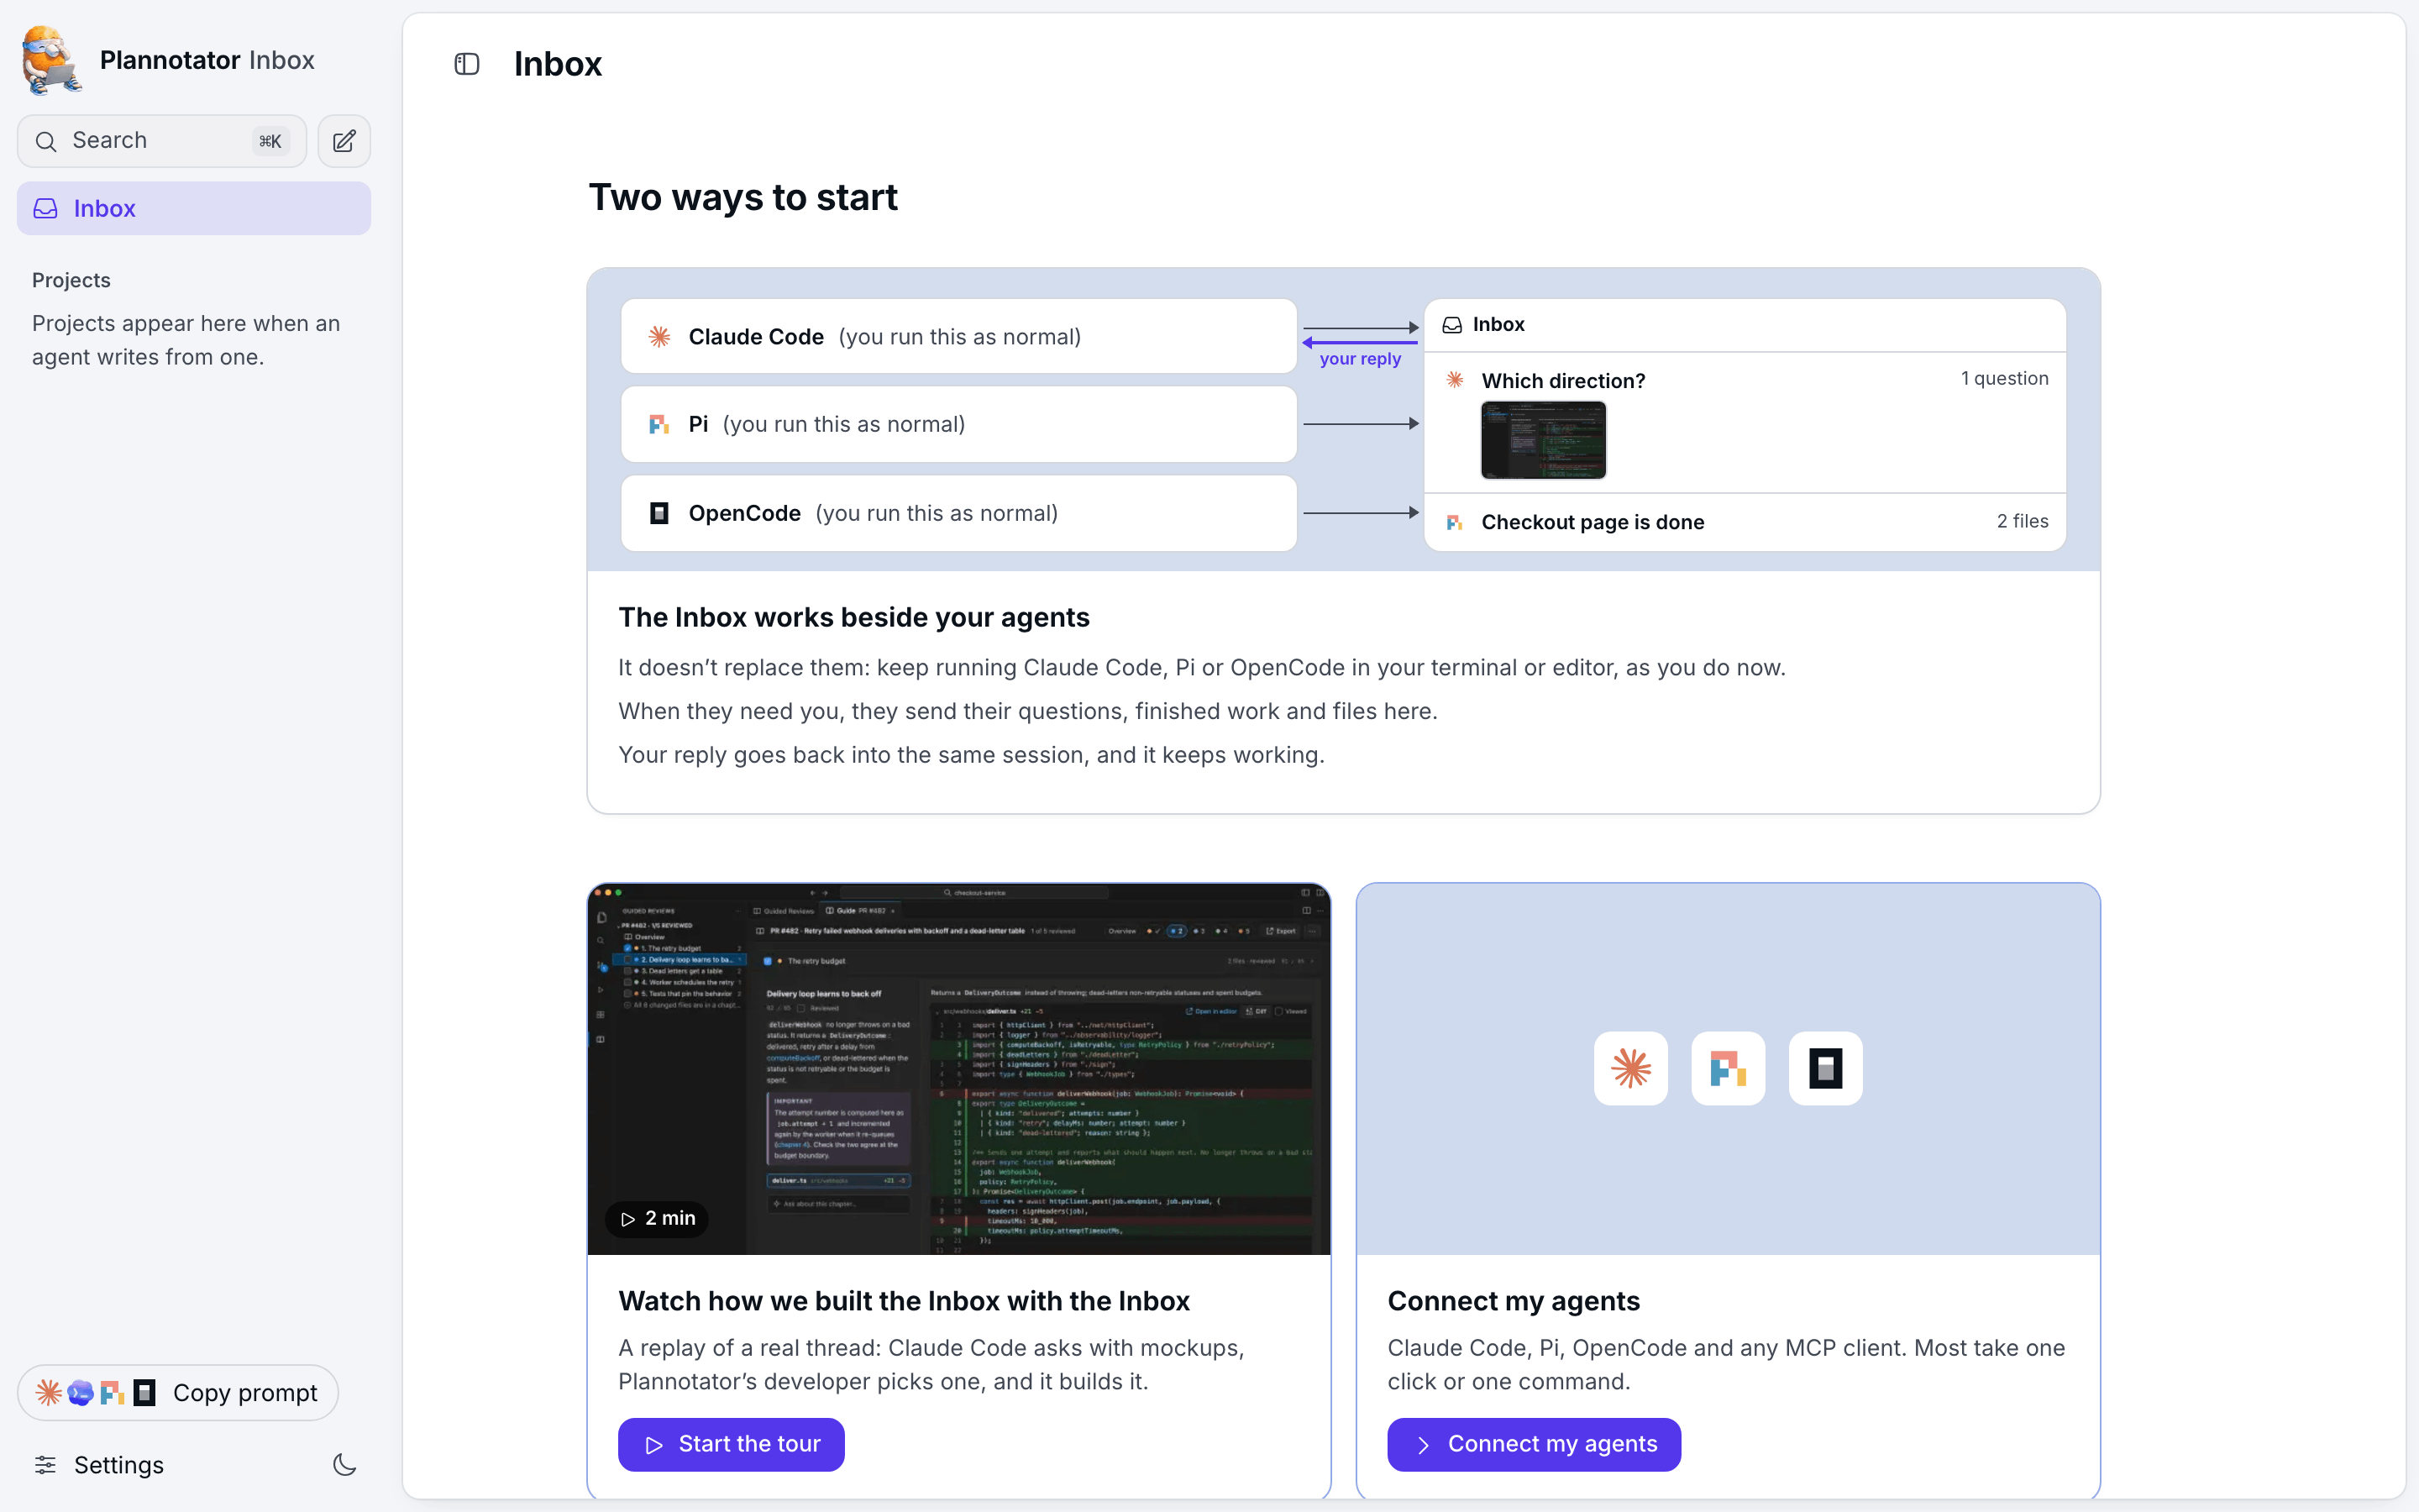Click the search magnifier icon

click(x=45, y=141)
